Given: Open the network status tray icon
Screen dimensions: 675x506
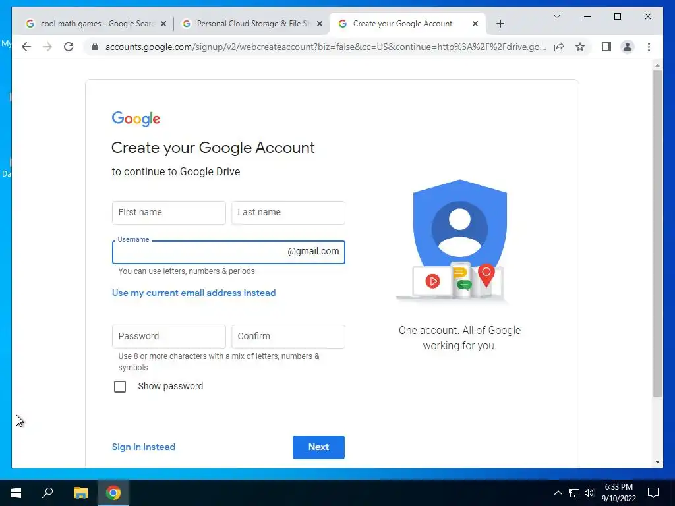Looking at the screenshot, I should [574, 493].
